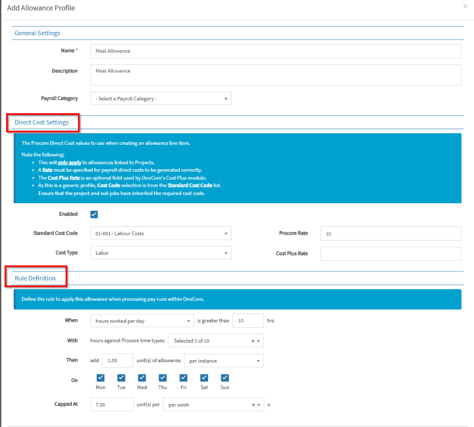Click the empty Cost Plus Rate field
474x427 pixels.
(x=390, y=253)
